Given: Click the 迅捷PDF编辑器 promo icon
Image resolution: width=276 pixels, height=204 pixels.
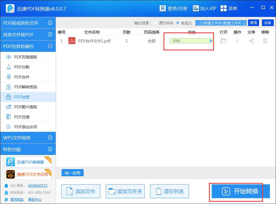Looking at the screenshot, I should coord(10,162).
